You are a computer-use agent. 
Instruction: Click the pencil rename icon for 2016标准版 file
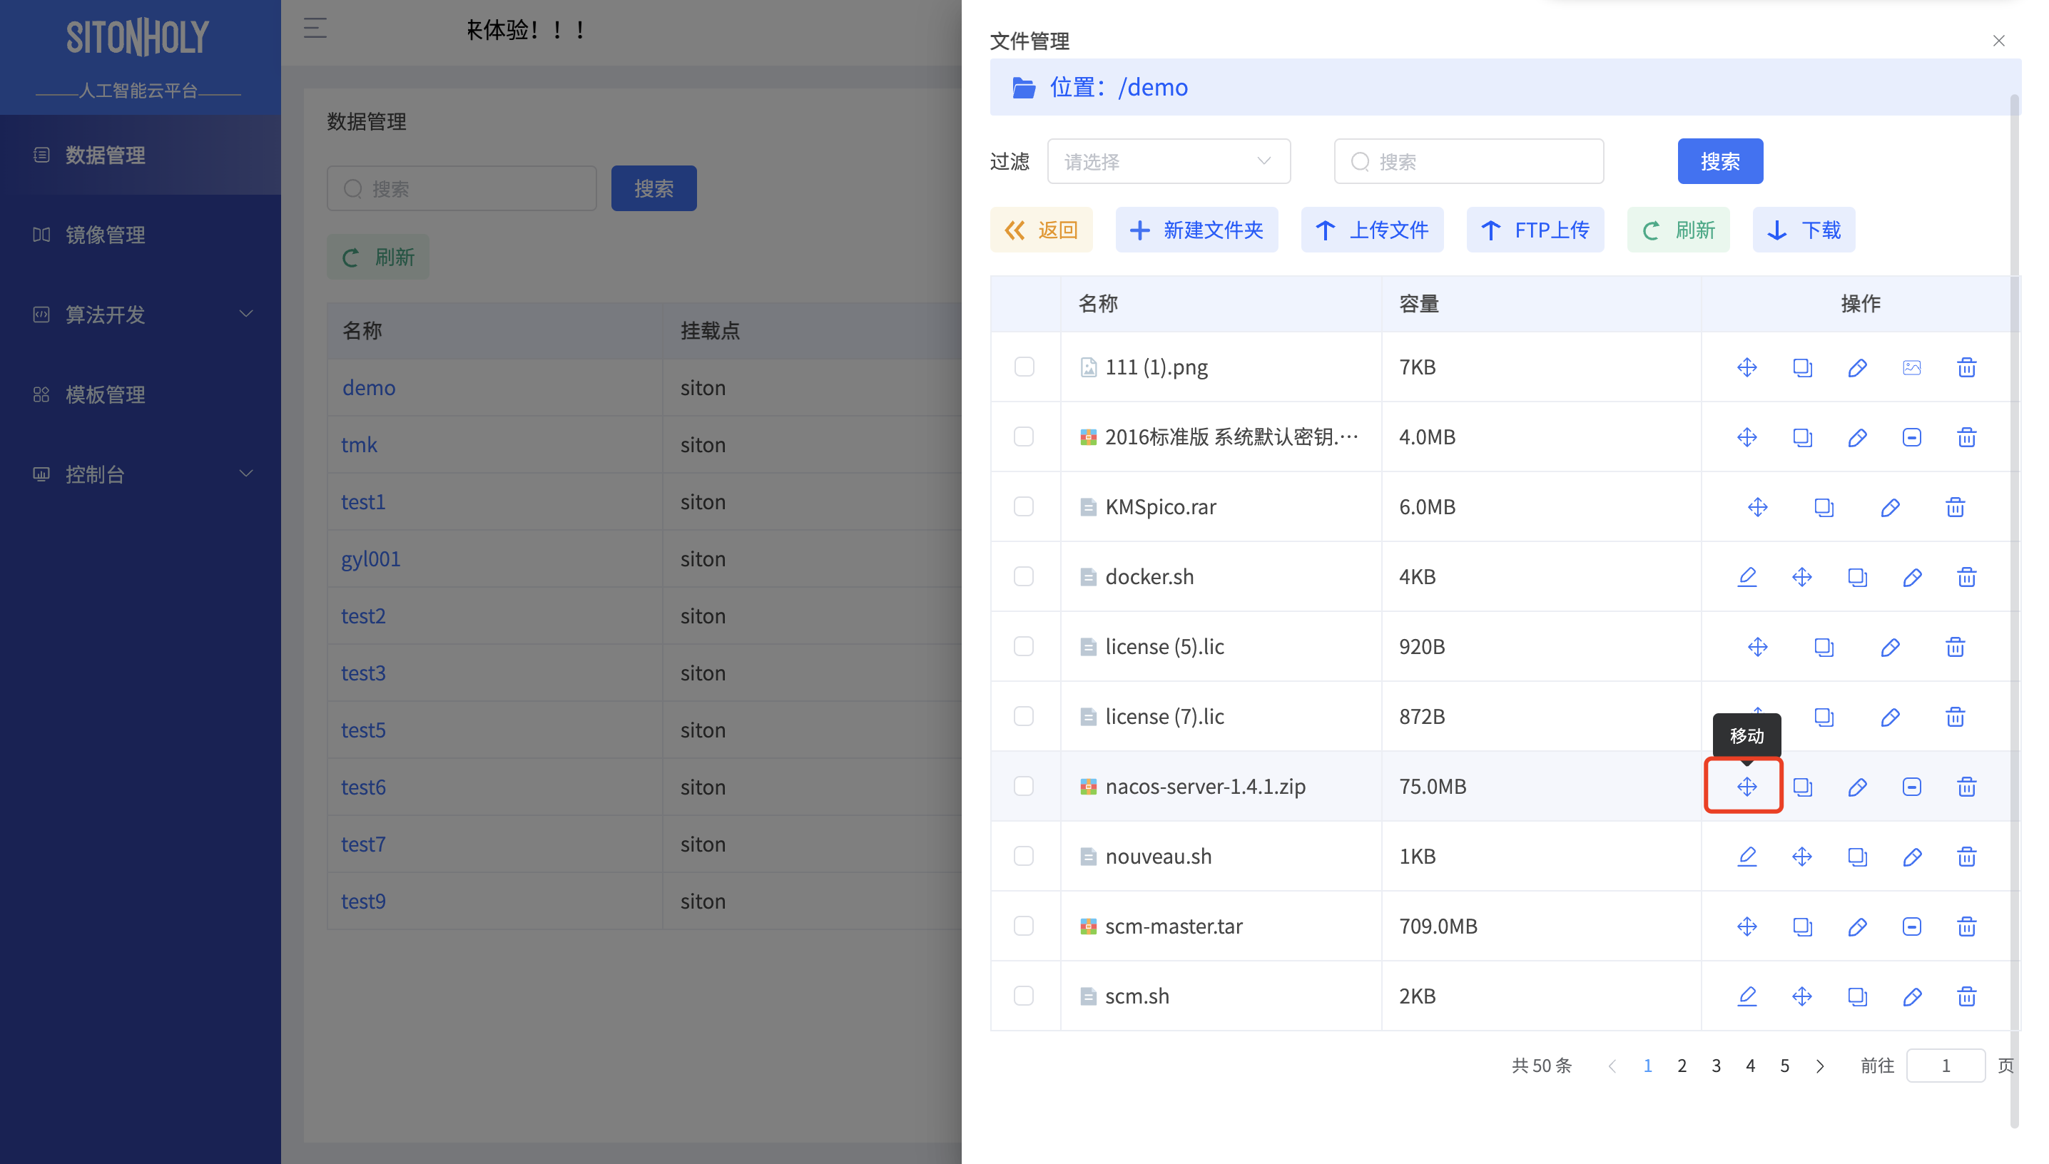pos(1857,437)
